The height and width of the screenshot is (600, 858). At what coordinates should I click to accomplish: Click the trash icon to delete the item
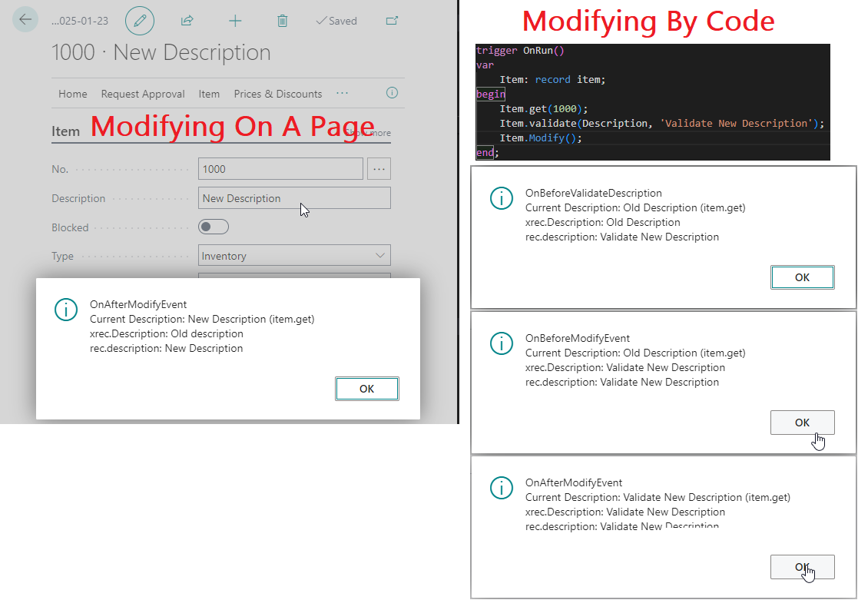click(x=282, y=21)
